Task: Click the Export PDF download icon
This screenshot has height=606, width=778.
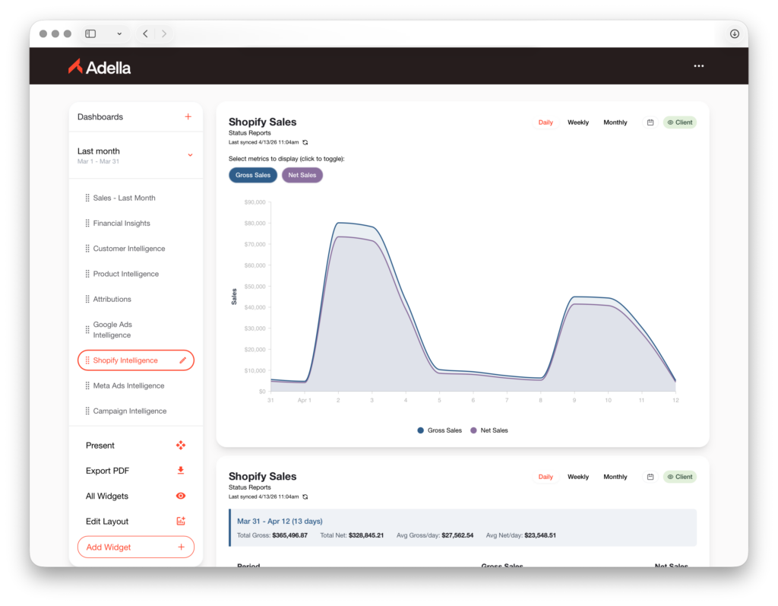Action: pyautogui.click(x=181, y=471)
